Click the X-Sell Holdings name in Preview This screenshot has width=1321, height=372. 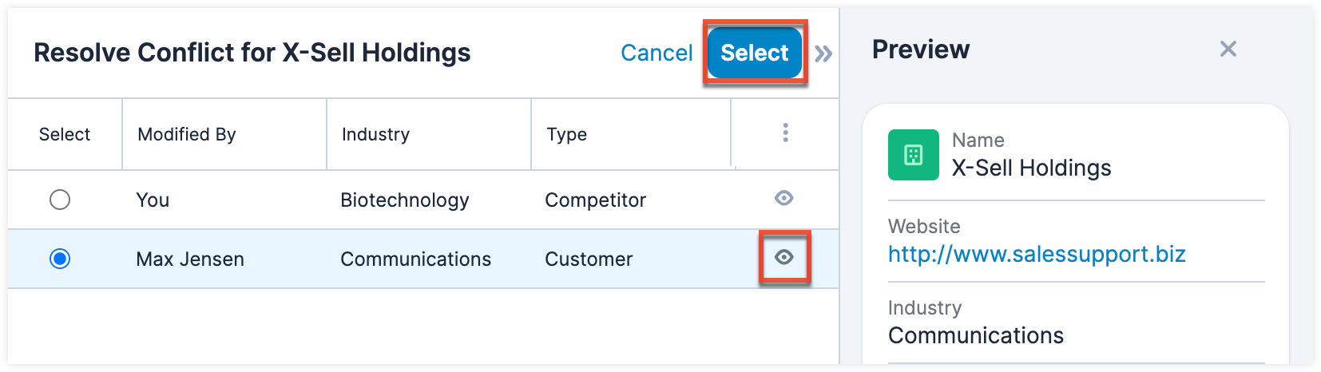point(1031,168)
